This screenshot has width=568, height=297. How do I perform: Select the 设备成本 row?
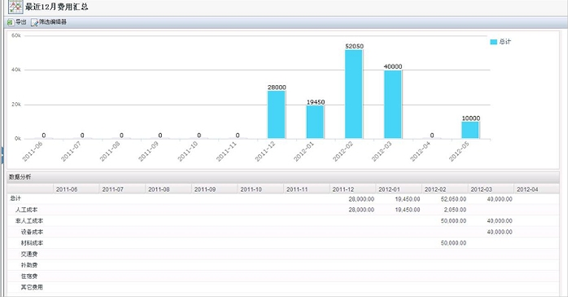point(283,231)
